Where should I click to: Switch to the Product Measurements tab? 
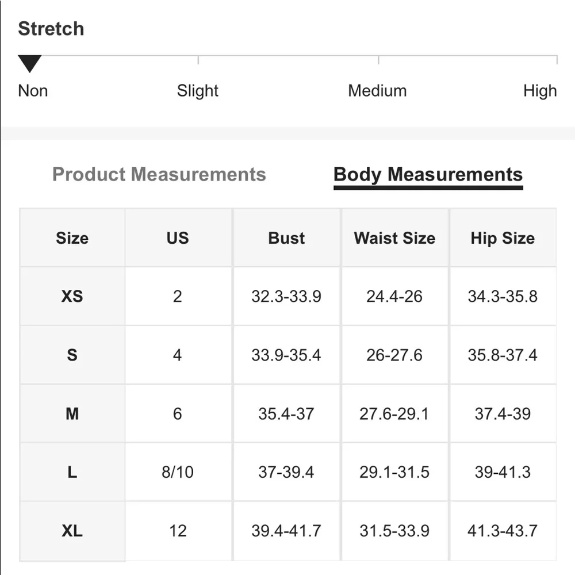pyautogui.click(x=159, y=174)
